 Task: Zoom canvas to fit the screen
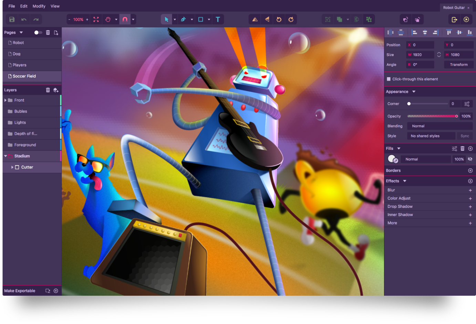click(95, 19)
